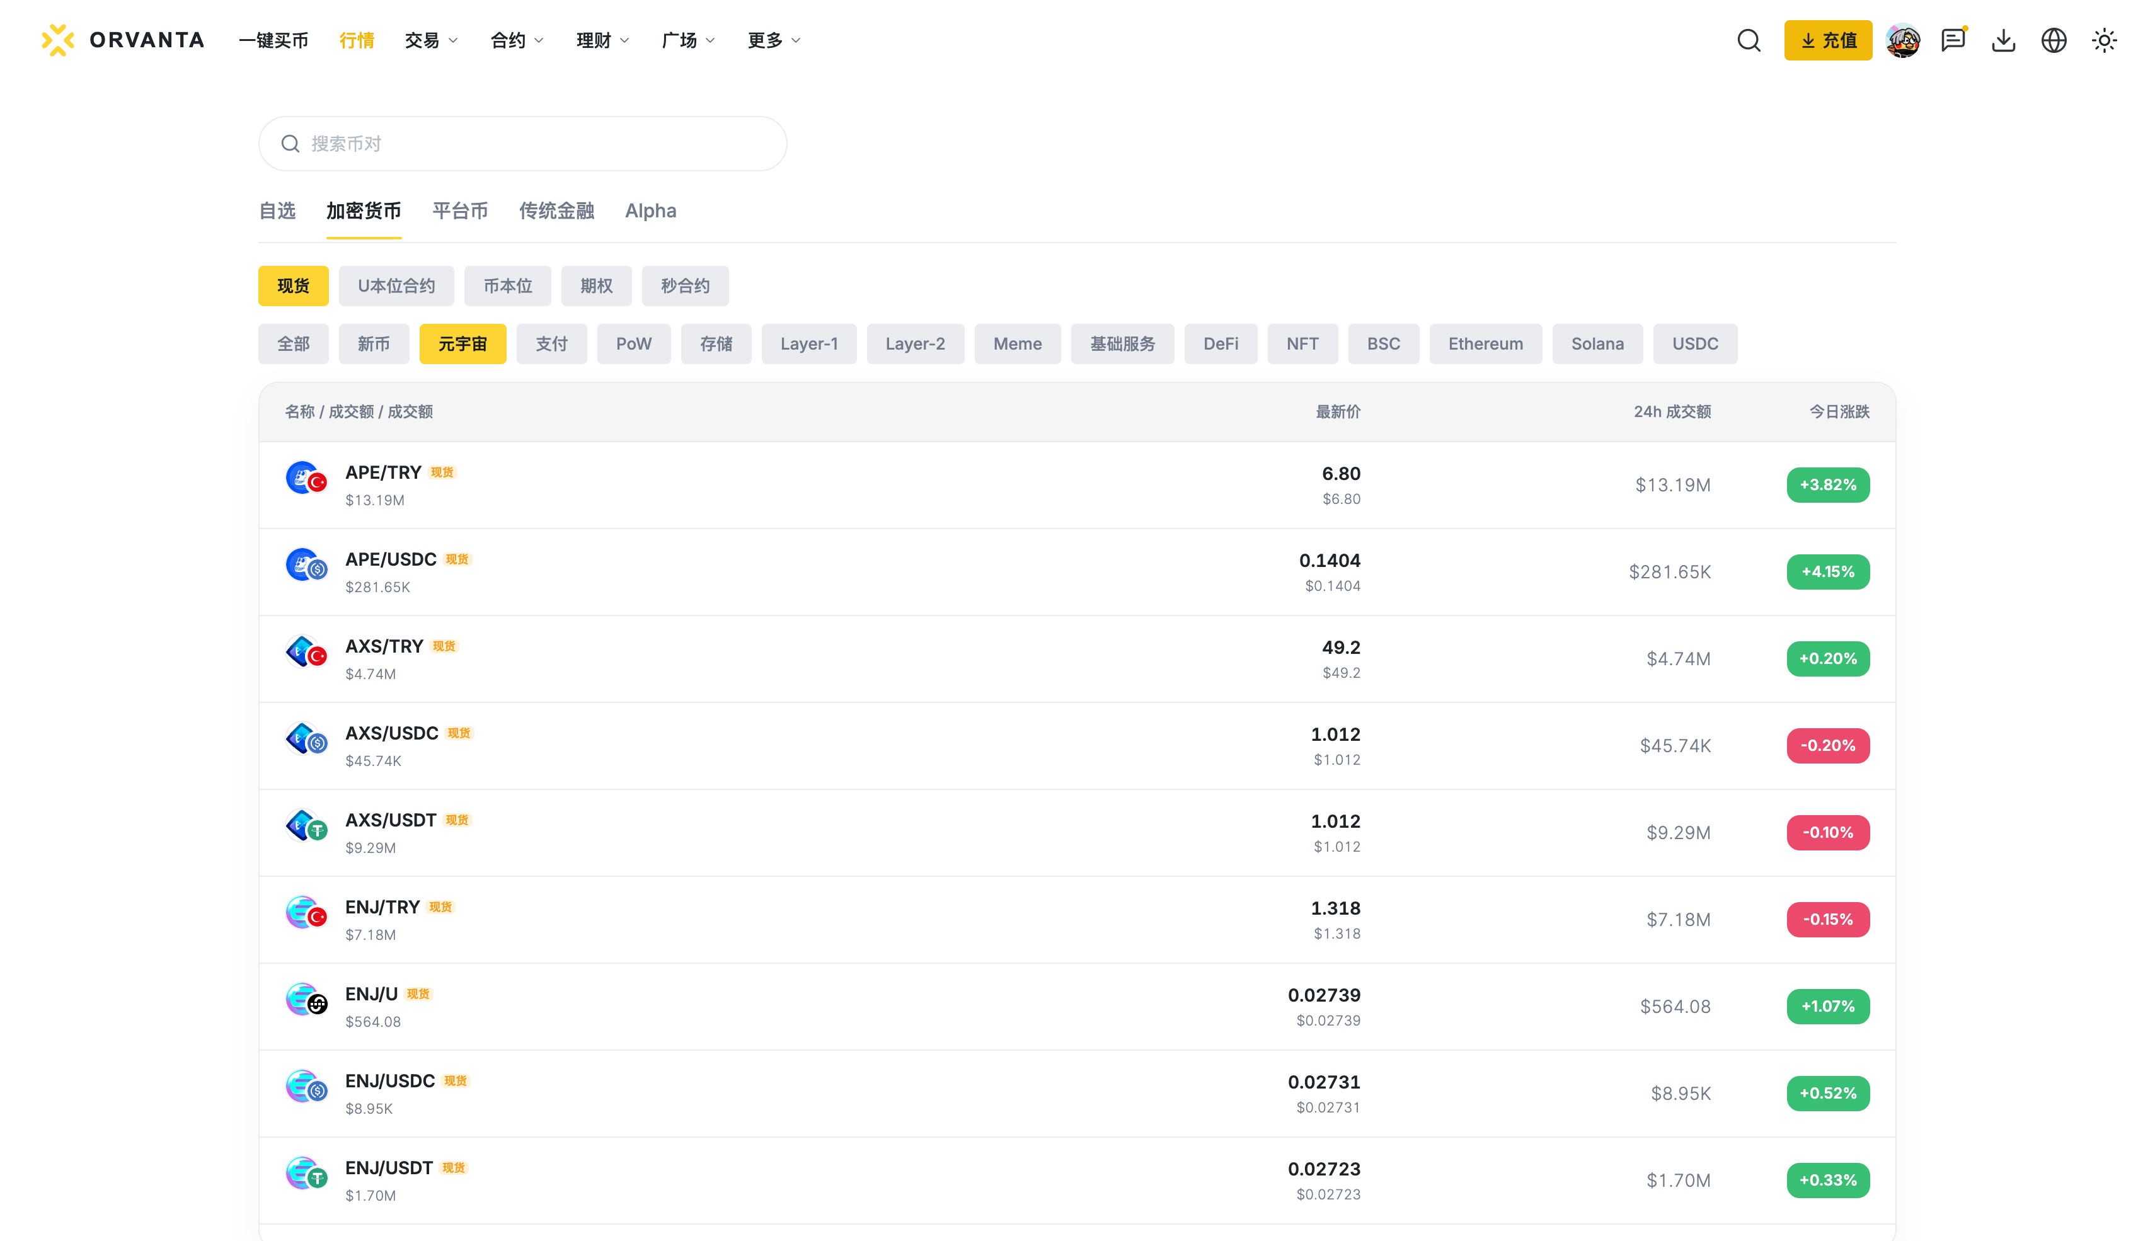Select the 币本位 market type filter
Screen dimensions: 2155x1241
click(507, 285)
